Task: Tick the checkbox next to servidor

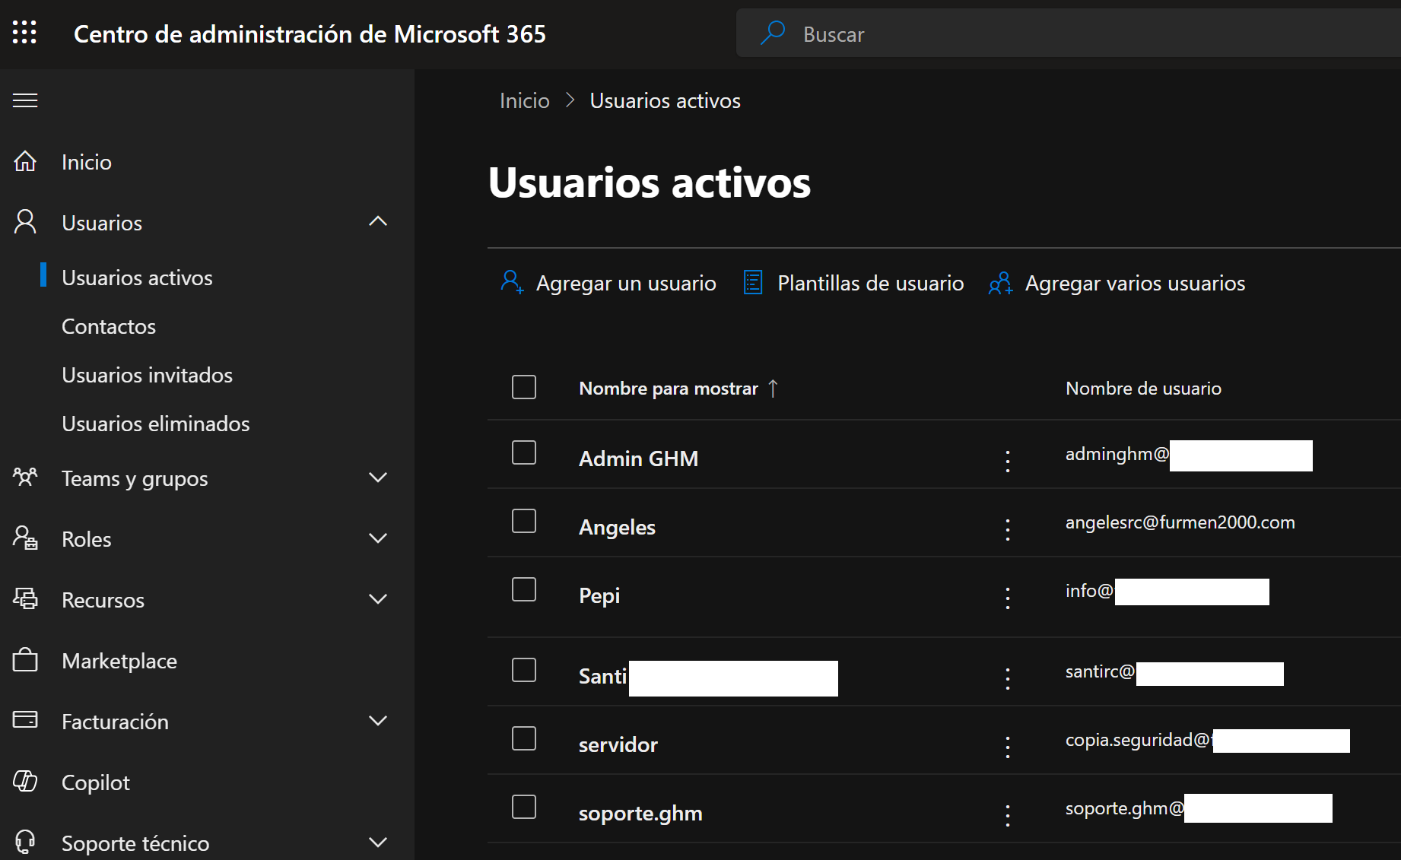Action: tap(524, 738)
